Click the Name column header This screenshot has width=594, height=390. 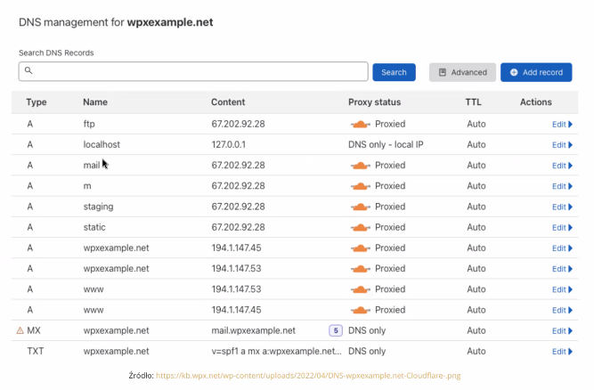pyautogui.click(x=95, y=102)
